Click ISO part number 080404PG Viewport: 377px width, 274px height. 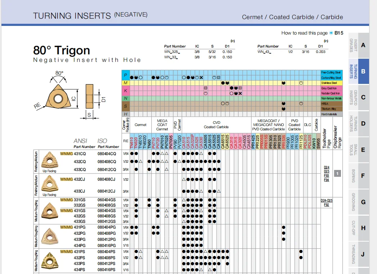tap(107, 227)
